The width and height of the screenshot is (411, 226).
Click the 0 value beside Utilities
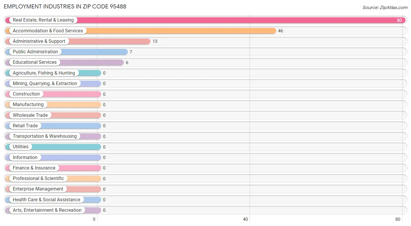[x=104, y=147]
